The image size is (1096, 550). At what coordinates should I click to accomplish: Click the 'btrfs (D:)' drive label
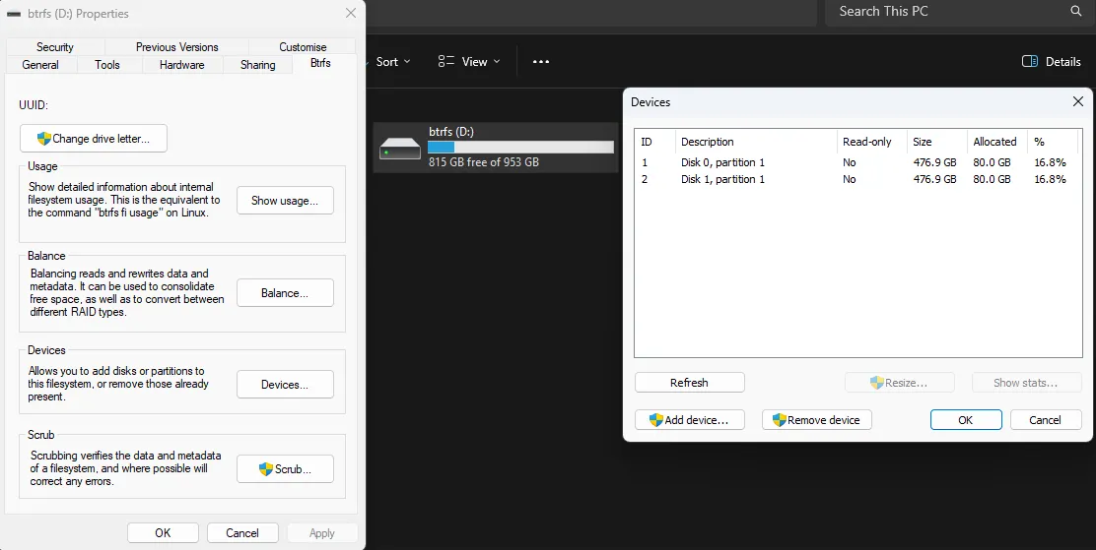(451, 131)
